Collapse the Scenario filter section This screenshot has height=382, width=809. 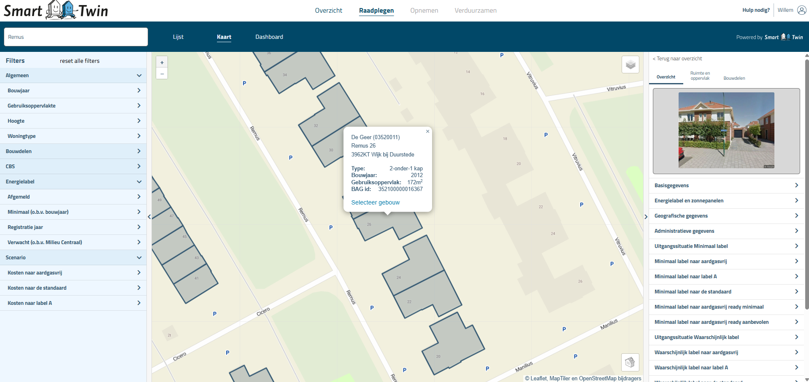click(x=139, y=258)
